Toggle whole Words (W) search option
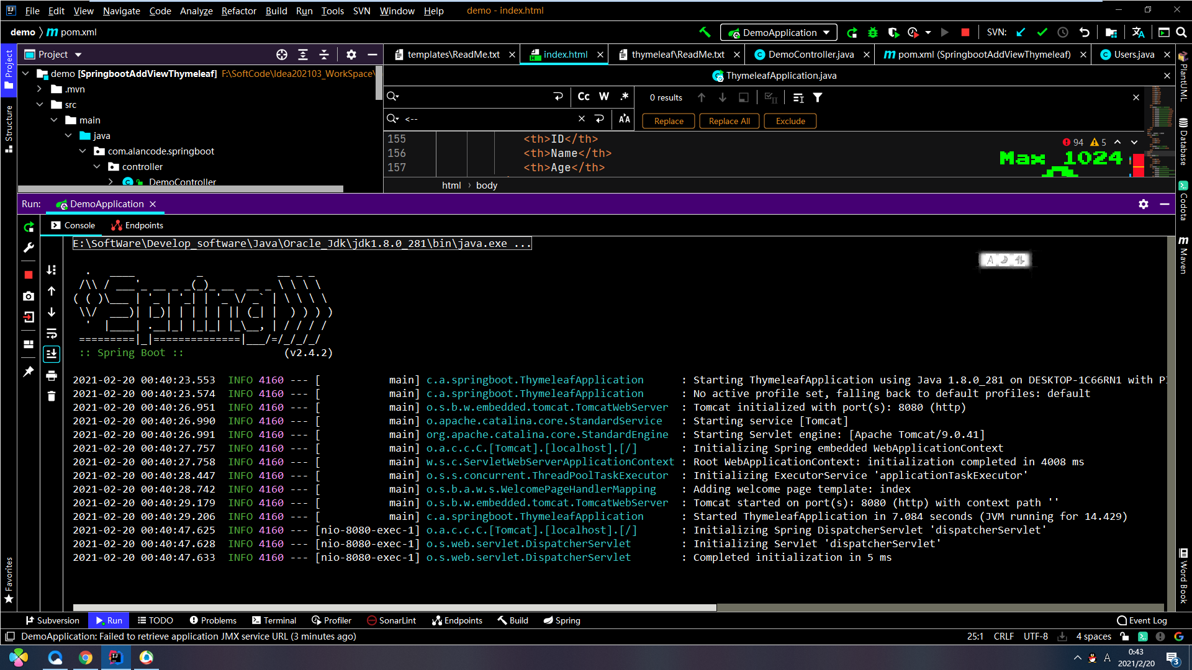Viewport: 1192px width, 670px height. pos(604,97)
